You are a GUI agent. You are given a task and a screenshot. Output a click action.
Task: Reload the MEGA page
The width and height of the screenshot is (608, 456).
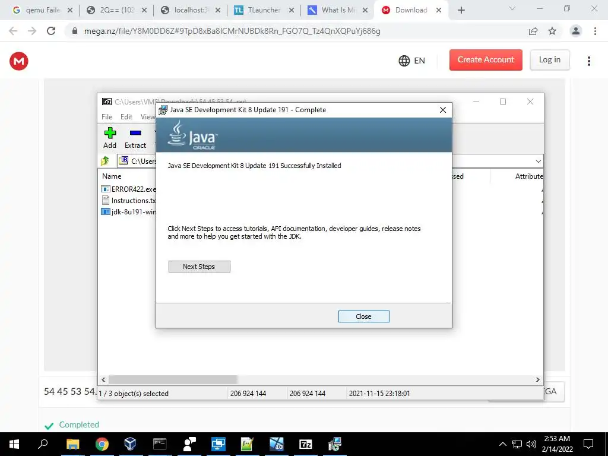[51, 31]
